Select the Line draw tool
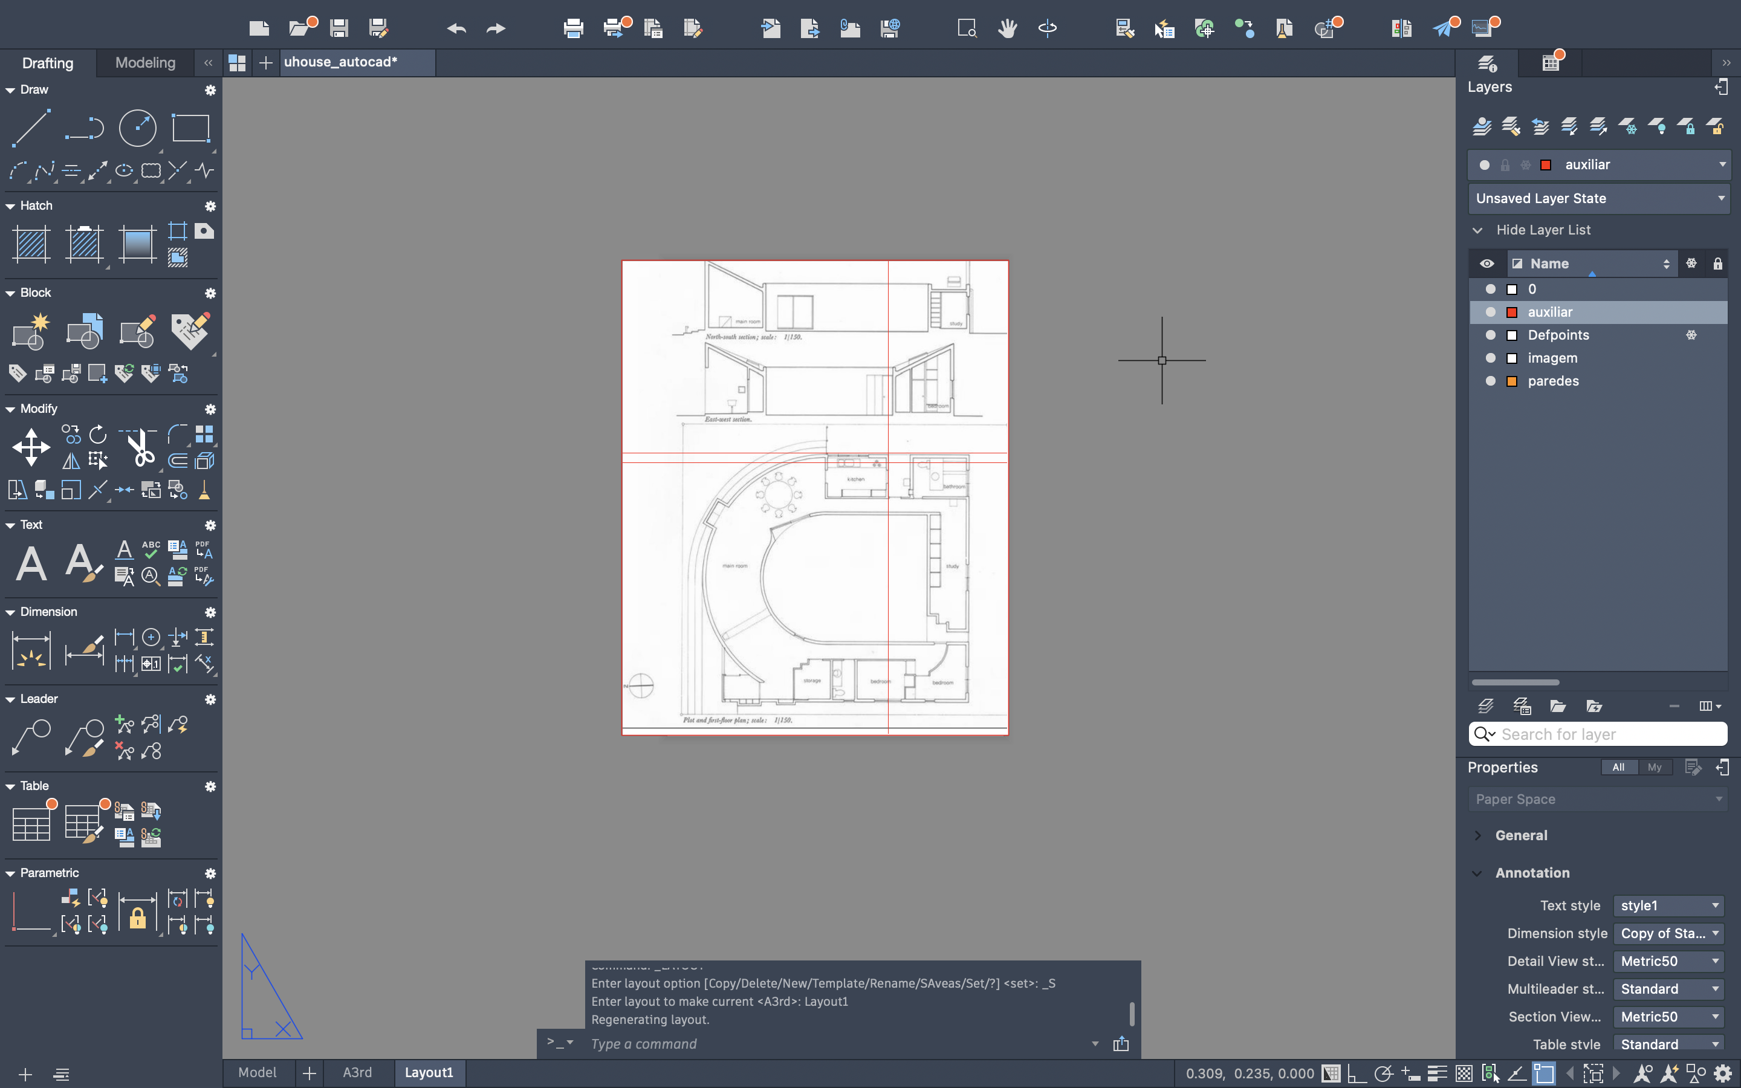Viewport: 1741px width, 1088px height. [x=31, y=128]
